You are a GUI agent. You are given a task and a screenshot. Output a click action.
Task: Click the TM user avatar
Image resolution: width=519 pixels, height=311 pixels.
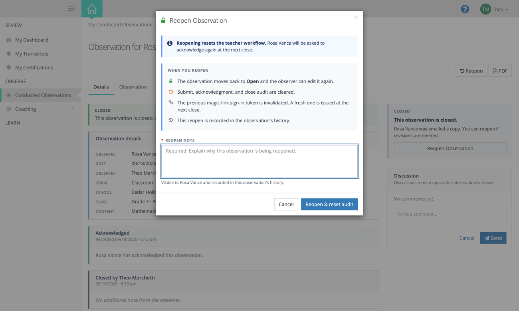pyautogui.click(x=485, y=9)
